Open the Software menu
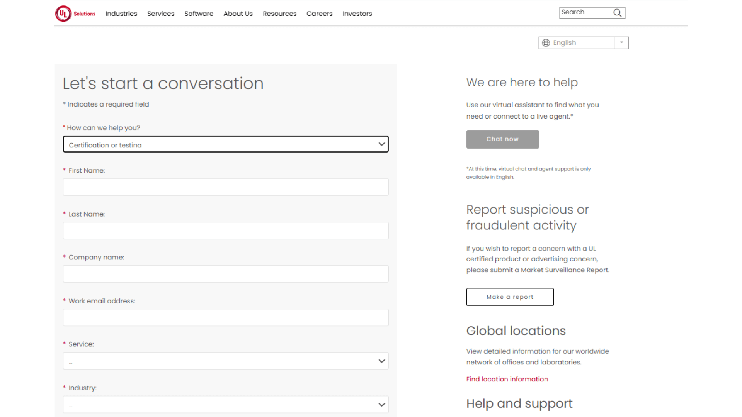 (199, 14)
